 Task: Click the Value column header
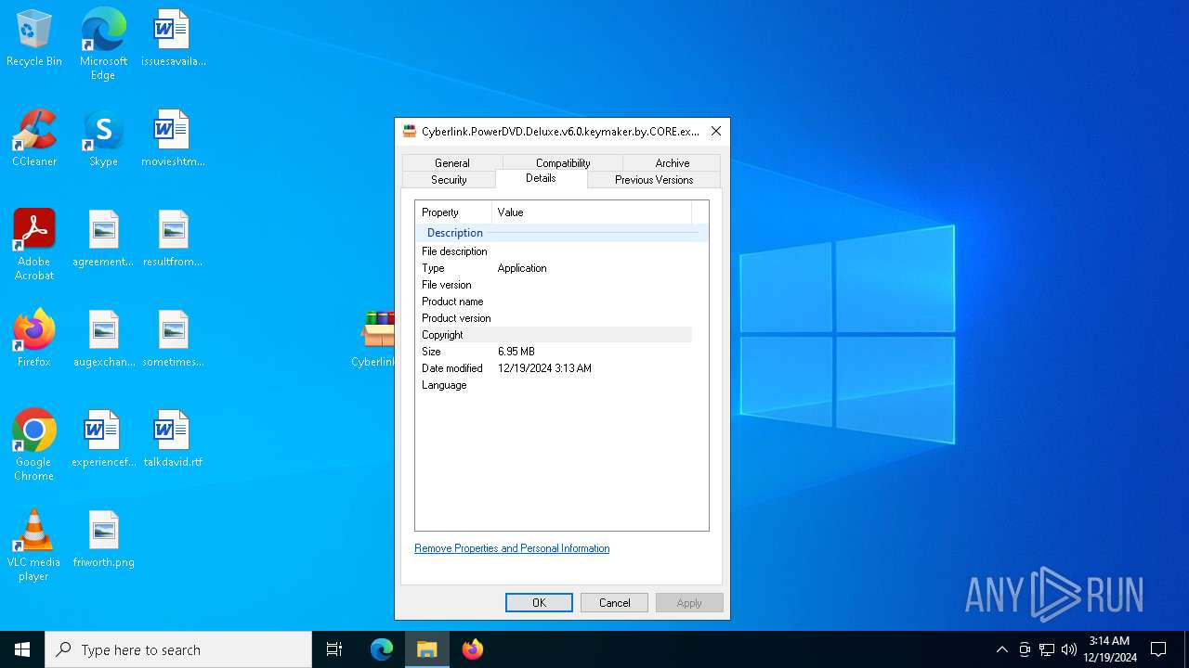click(x=592, y=212)
